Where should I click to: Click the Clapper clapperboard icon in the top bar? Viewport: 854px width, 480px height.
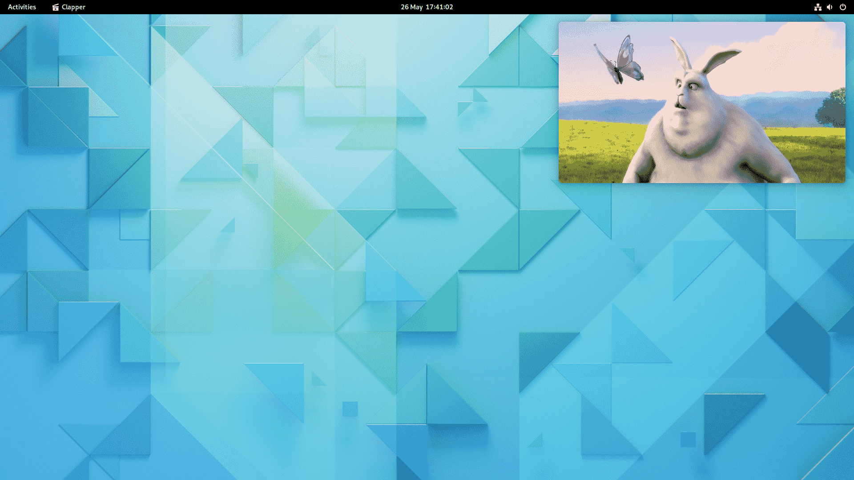[x=55, y=7]
